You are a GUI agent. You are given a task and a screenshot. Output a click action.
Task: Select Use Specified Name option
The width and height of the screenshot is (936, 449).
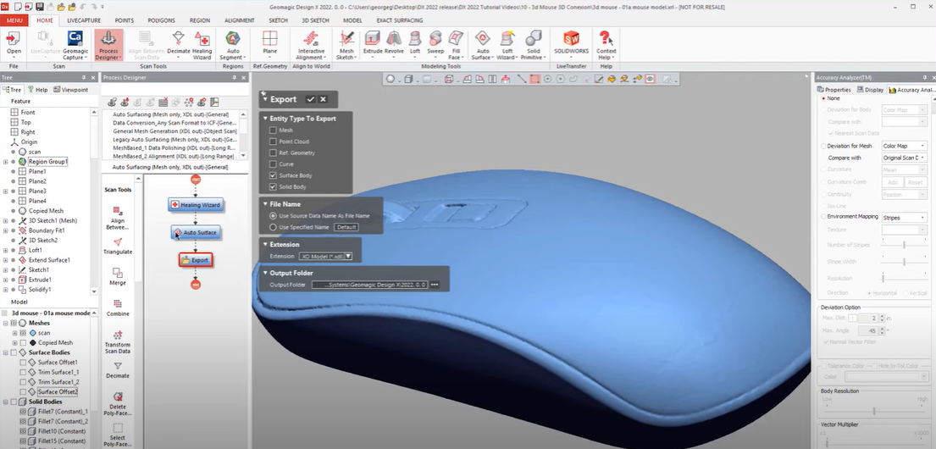click(x=274, y=227)
